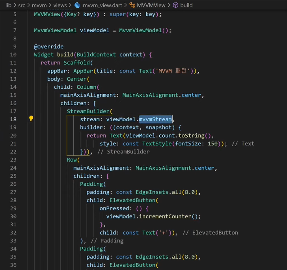Click line number 10 in gutter
The height and width of the screenshot is (270, 287).
coord(13,54)
